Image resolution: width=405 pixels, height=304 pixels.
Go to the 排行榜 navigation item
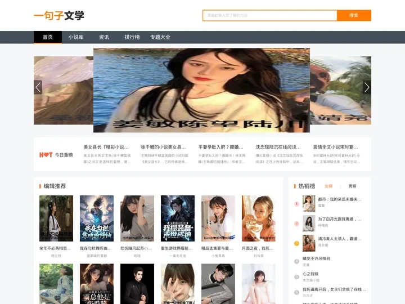pyautogui.click(x=132, y=37)
